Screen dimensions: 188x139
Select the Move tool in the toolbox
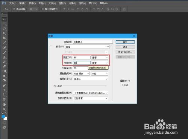(x=4, y=20)
